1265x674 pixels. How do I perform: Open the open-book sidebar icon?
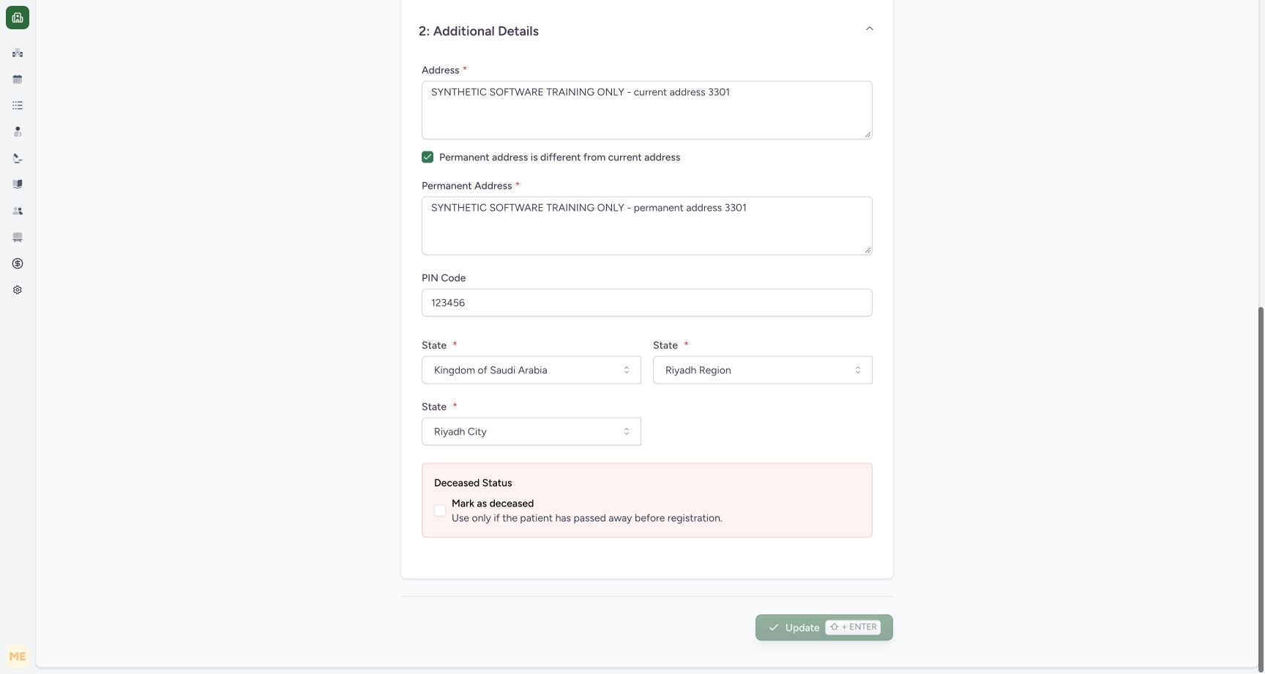(18, 184)
